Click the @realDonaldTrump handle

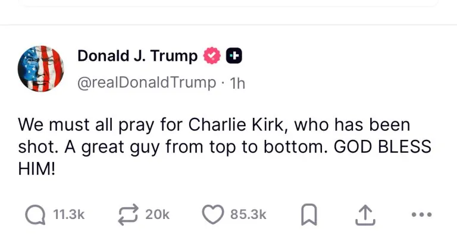(x=146, y=83)
